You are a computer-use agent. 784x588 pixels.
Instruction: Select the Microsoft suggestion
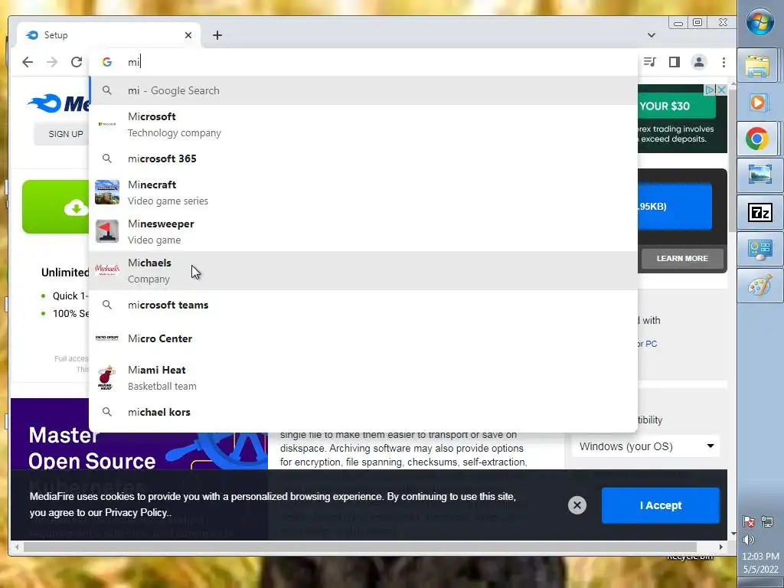pos(364,125)
